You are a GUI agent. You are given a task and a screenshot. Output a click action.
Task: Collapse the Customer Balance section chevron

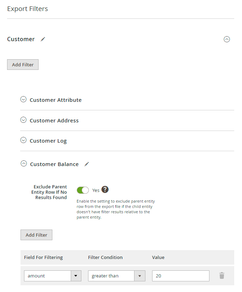(24, 164)
